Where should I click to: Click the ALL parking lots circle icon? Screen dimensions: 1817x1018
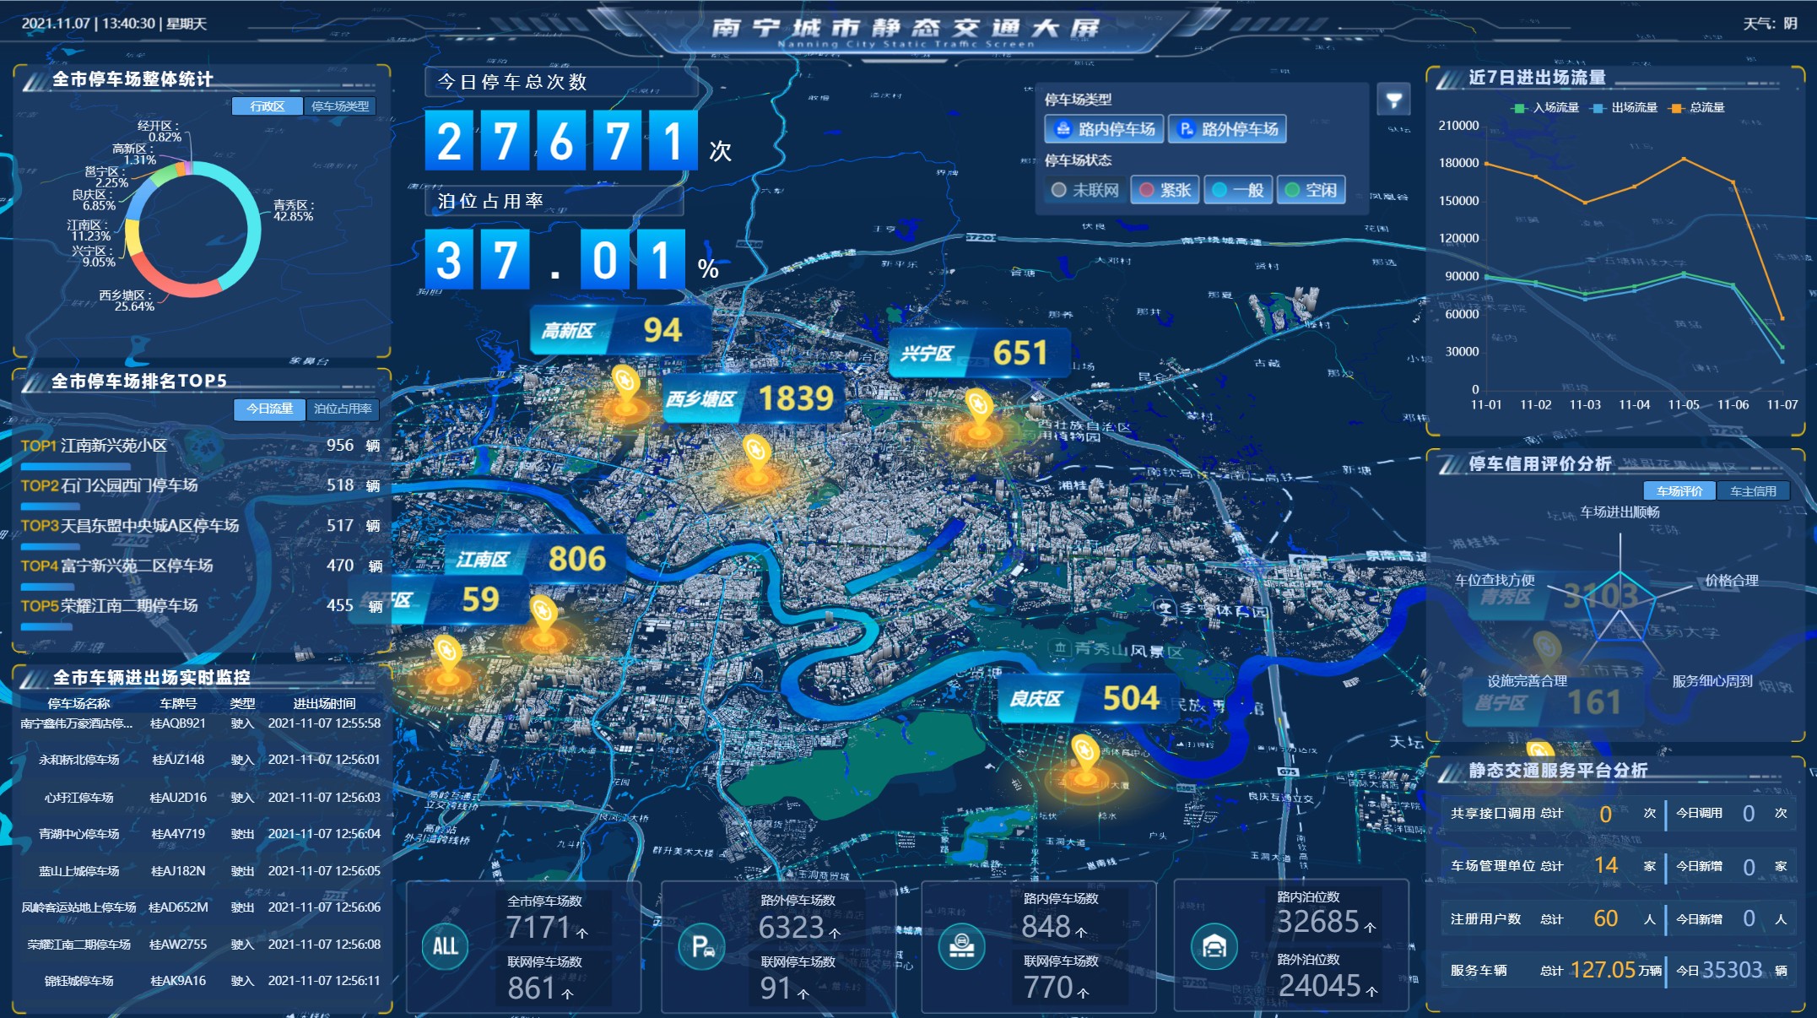click(445, 946)
